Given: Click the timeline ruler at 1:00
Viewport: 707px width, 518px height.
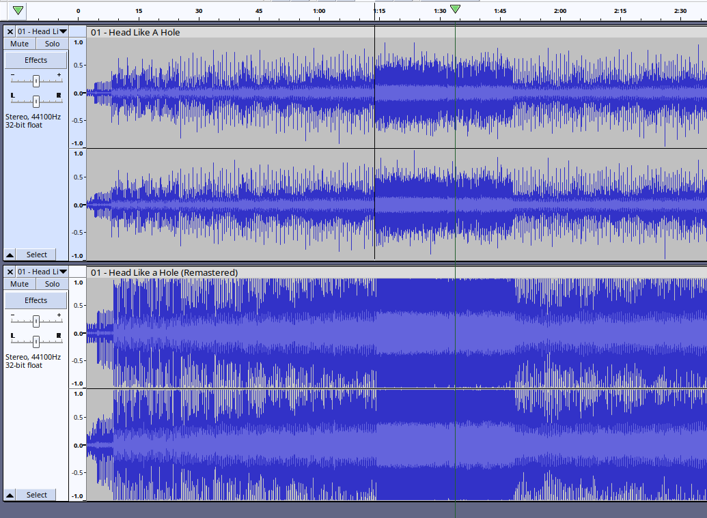Looking at the screenshot, I should point(319,11).
